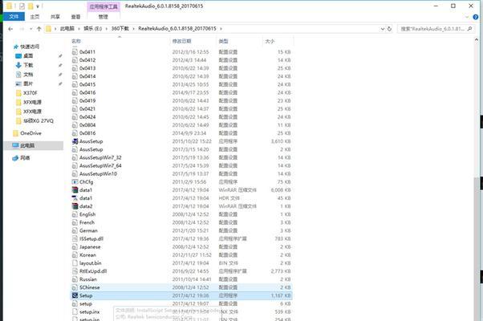
Task: Click 娱乐 (E:) in the address breadcrumb
Action: pyautogui.click(x=93, y=28)
